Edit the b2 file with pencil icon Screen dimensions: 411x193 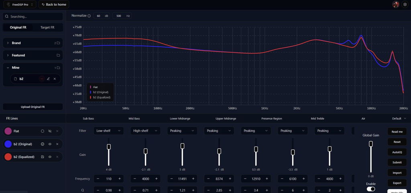(x=48, y=79)
